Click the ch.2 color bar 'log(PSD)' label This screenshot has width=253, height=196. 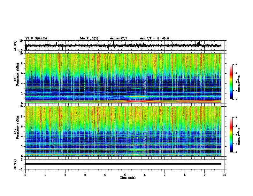[239, 136]
